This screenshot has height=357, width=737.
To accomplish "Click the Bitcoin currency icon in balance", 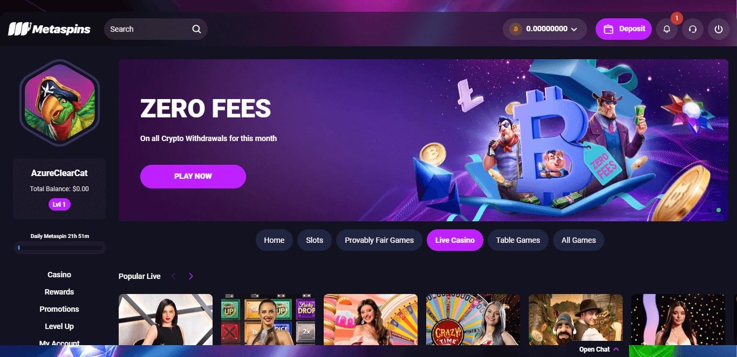I will [x=515, y=29].
